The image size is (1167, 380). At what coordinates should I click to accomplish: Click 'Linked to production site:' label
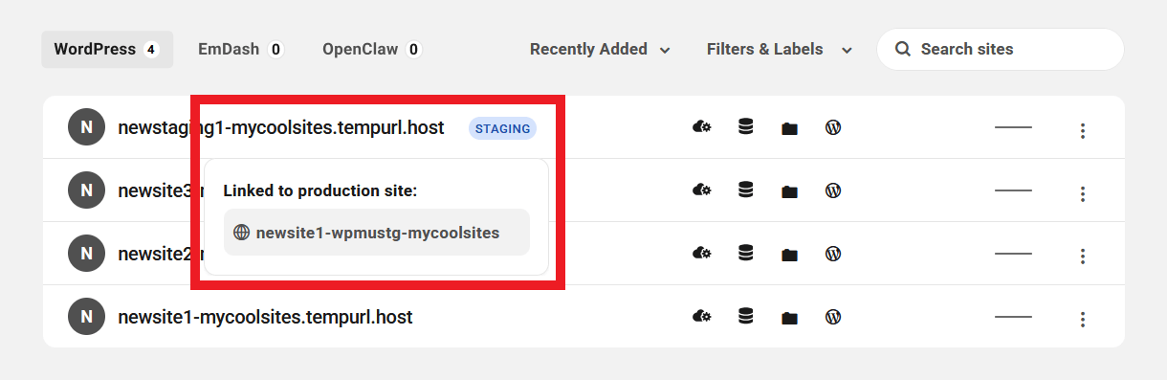320,190
